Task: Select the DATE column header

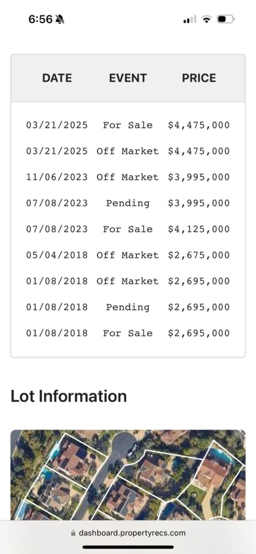Action: point(57,78)
